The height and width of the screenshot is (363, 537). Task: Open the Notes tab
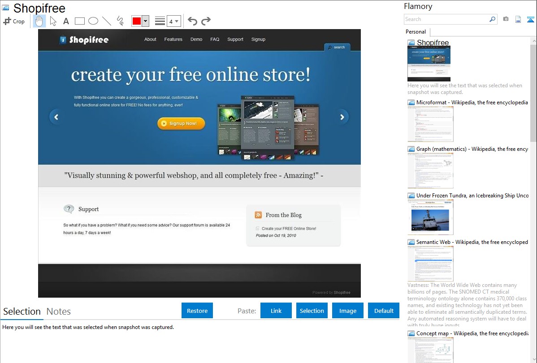(x=59, y=312)
